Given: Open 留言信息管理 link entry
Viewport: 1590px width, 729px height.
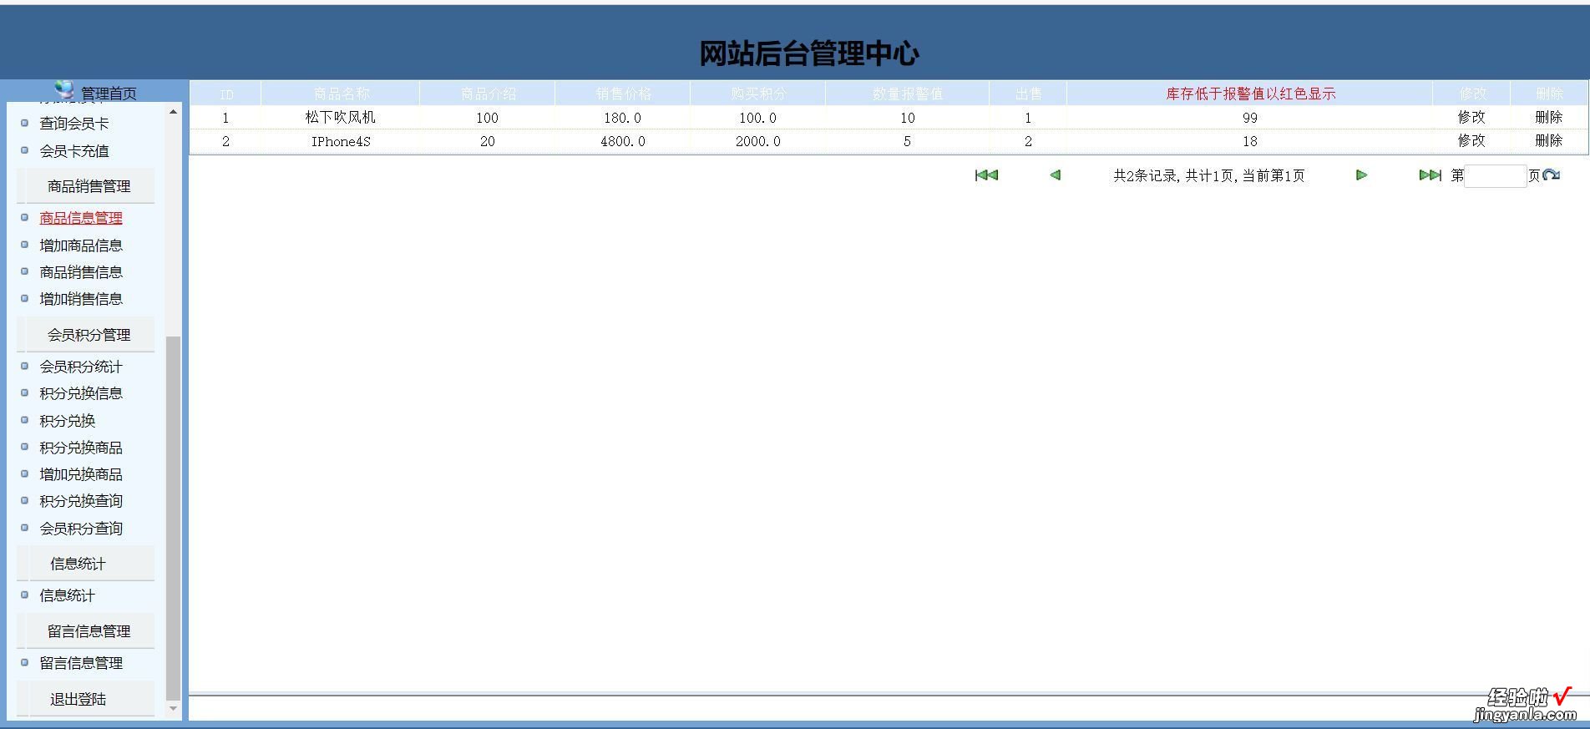Looking at the screenshot, I should point(81,663).
